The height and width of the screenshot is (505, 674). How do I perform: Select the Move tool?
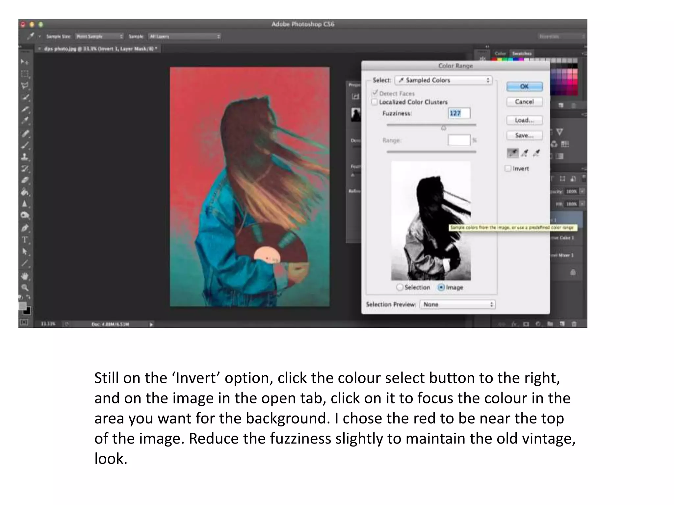click(25, 62)
